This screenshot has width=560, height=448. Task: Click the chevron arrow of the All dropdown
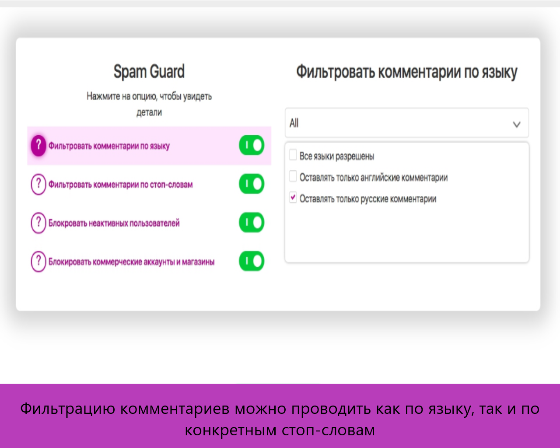click(x=516, y=124)
